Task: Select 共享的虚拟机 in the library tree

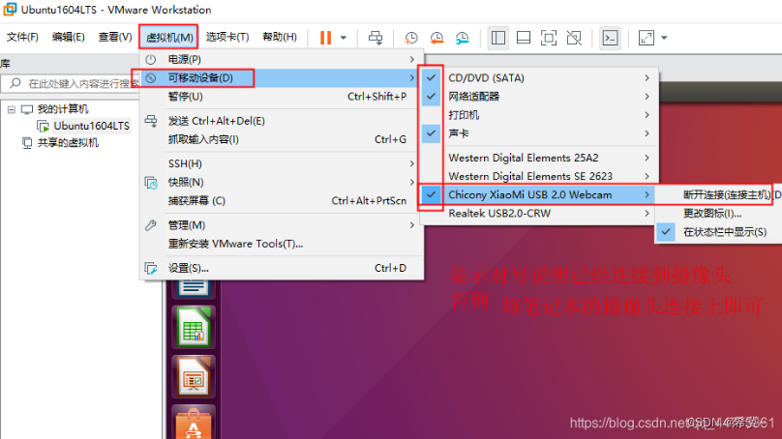Action: tap(68, 143)
